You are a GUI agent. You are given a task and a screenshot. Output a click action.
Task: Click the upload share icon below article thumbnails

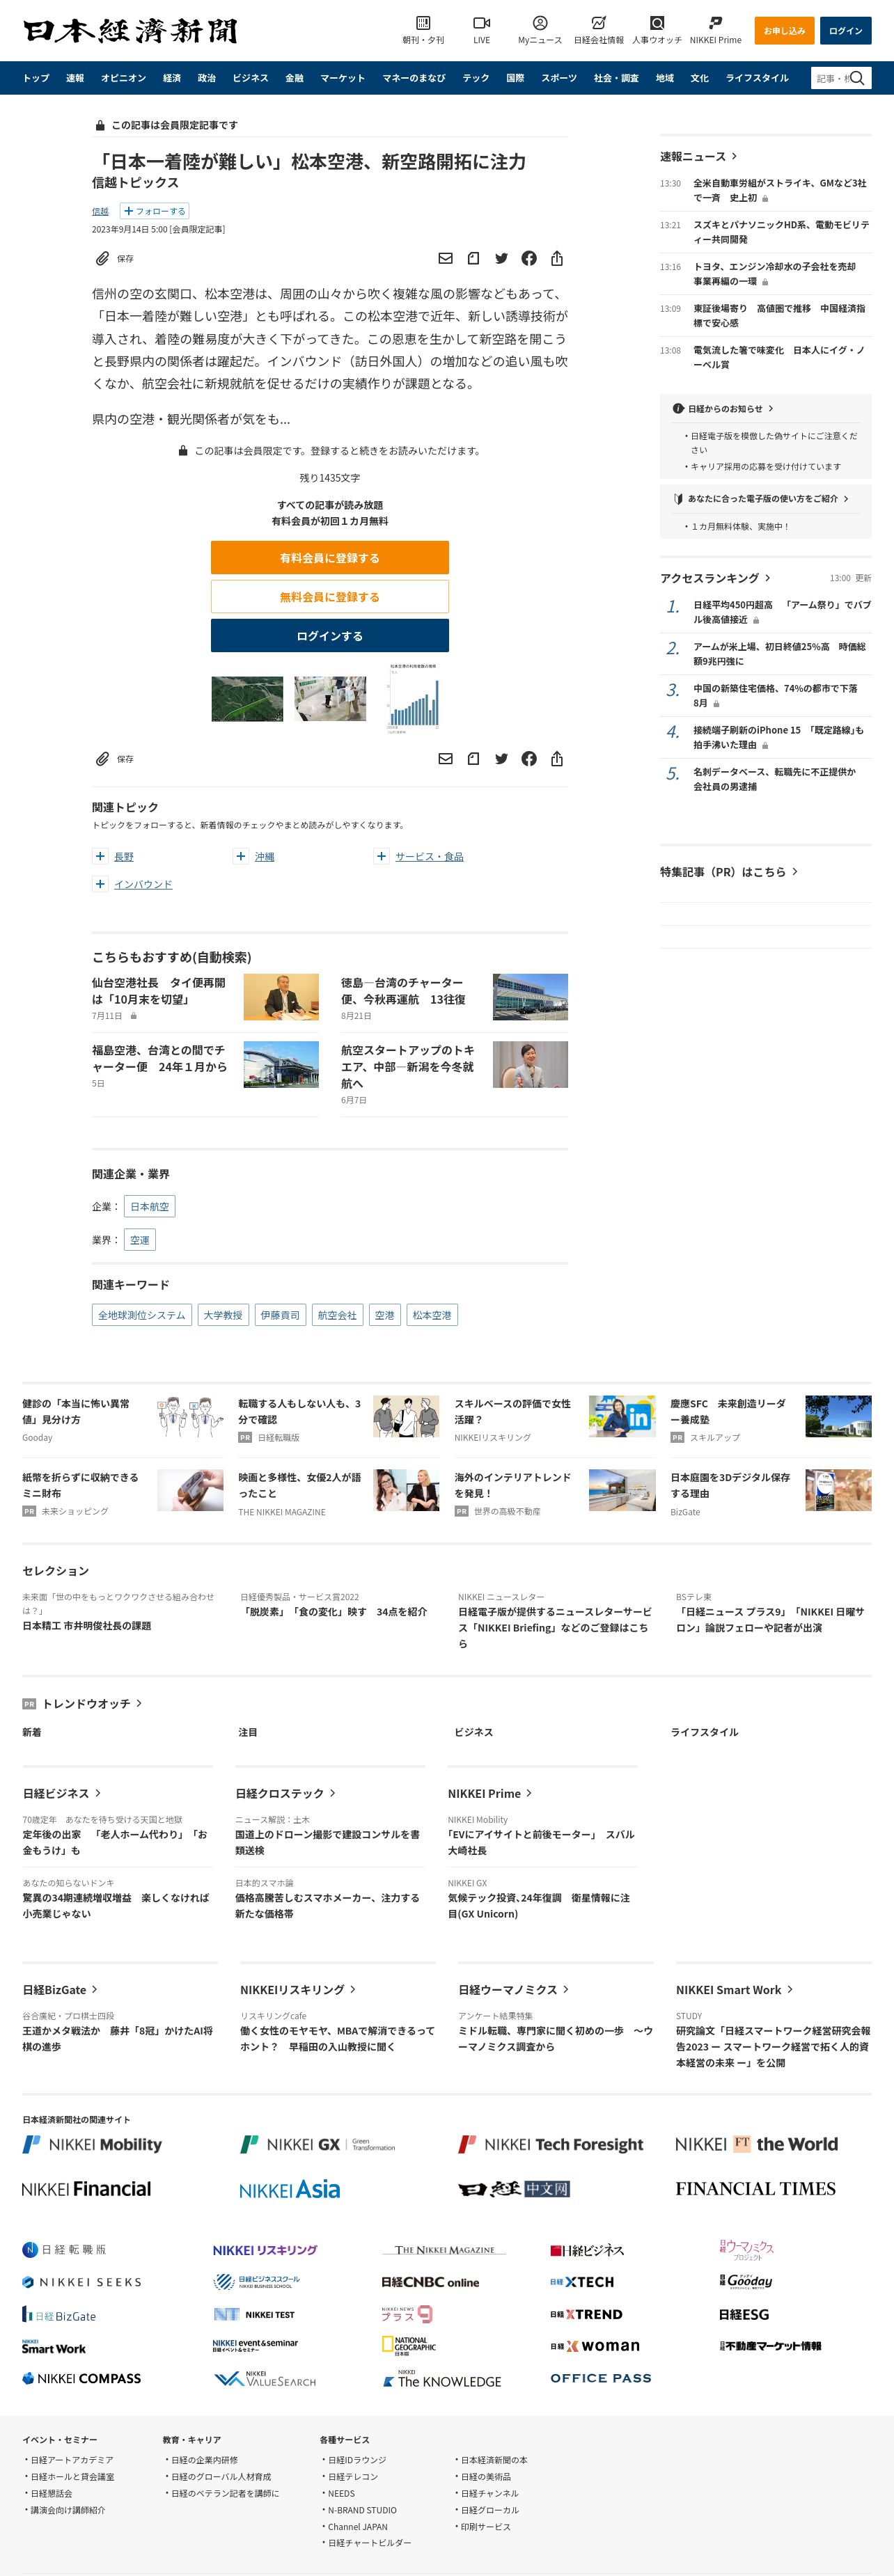click(557, 759)
